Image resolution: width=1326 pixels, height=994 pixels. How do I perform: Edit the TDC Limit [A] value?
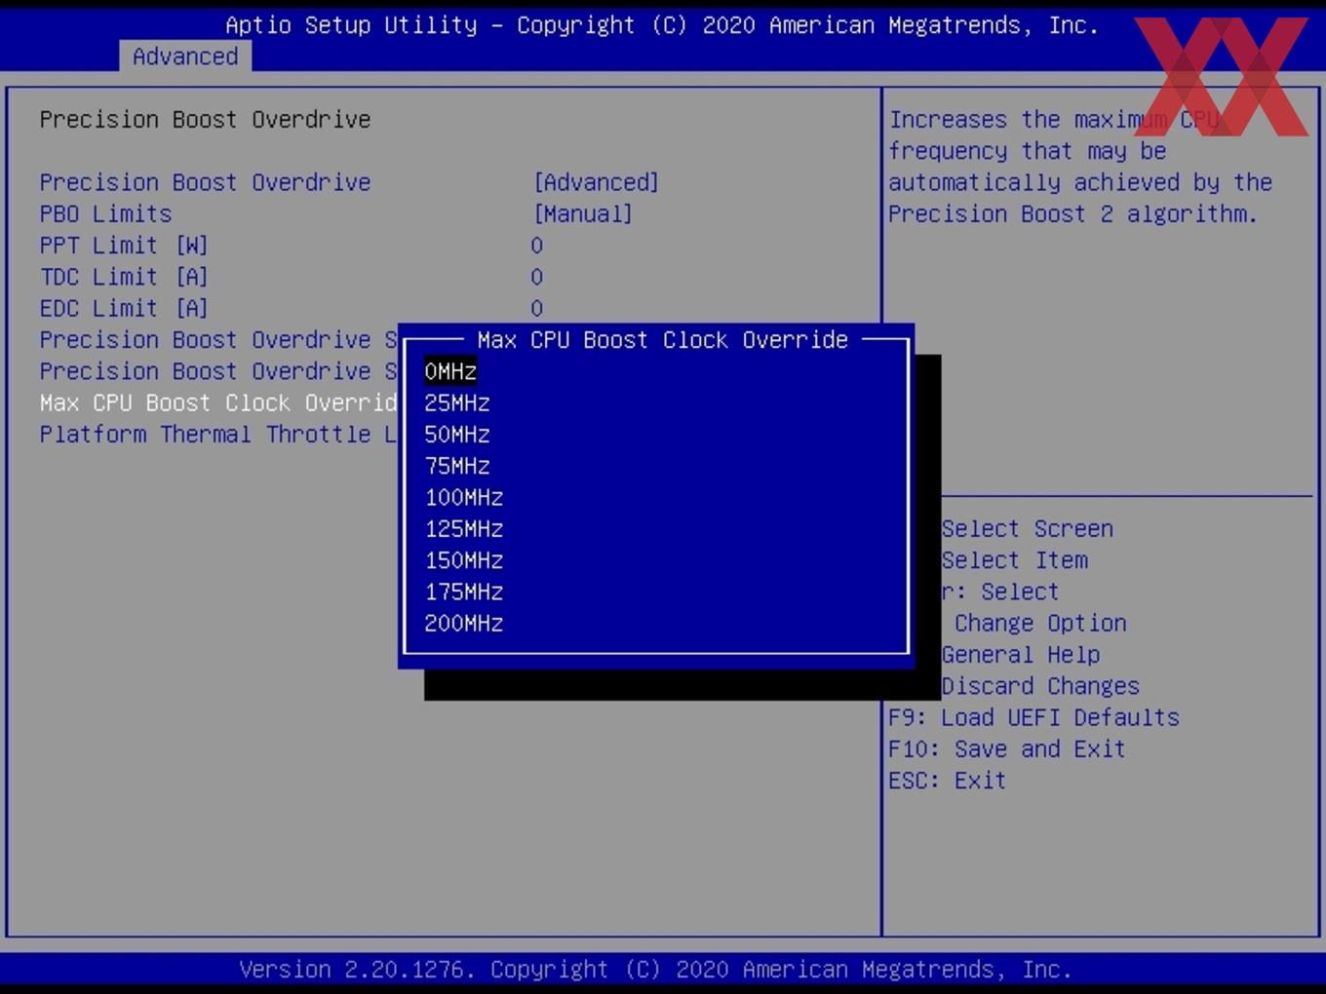[537, 277]
